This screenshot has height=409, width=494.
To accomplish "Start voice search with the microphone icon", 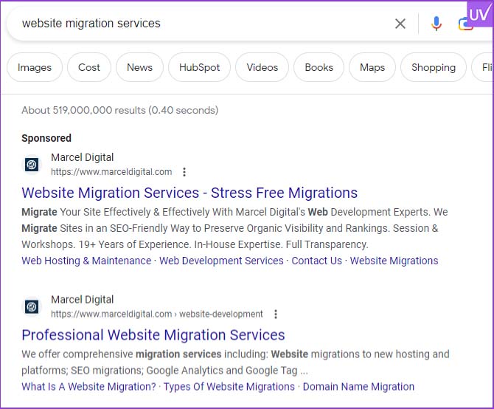I will [x=436, y=24].
